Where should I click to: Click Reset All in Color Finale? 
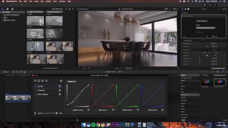tap(72, 81)
